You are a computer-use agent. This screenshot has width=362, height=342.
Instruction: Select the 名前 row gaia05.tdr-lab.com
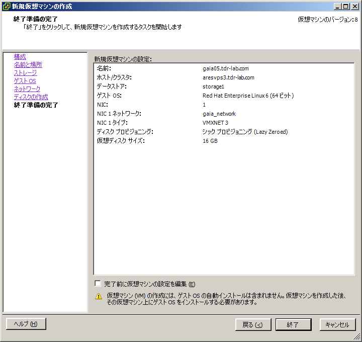click(226, 68)
